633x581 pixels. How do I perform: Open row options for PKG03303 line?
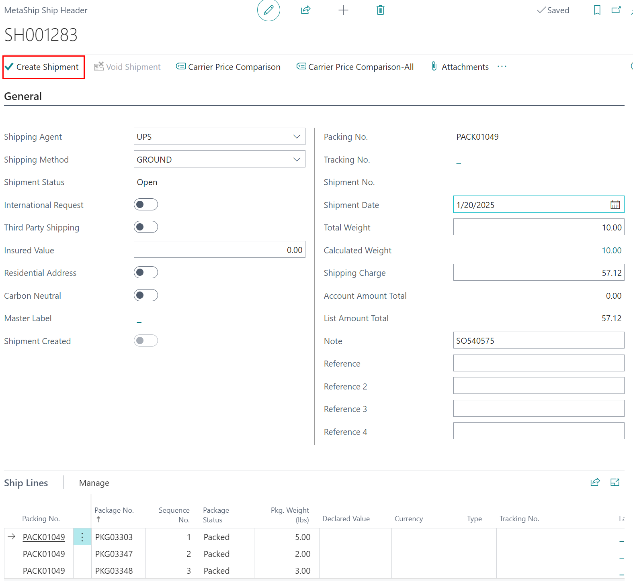(82, 537)
